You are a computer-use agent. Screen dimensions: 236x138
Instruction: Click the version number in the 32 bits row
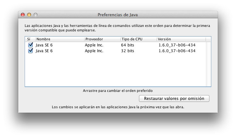pos(177,51)
